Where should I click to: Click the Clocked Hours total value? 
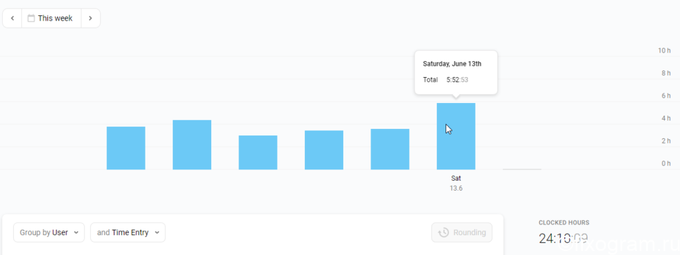tap(563, 238)
